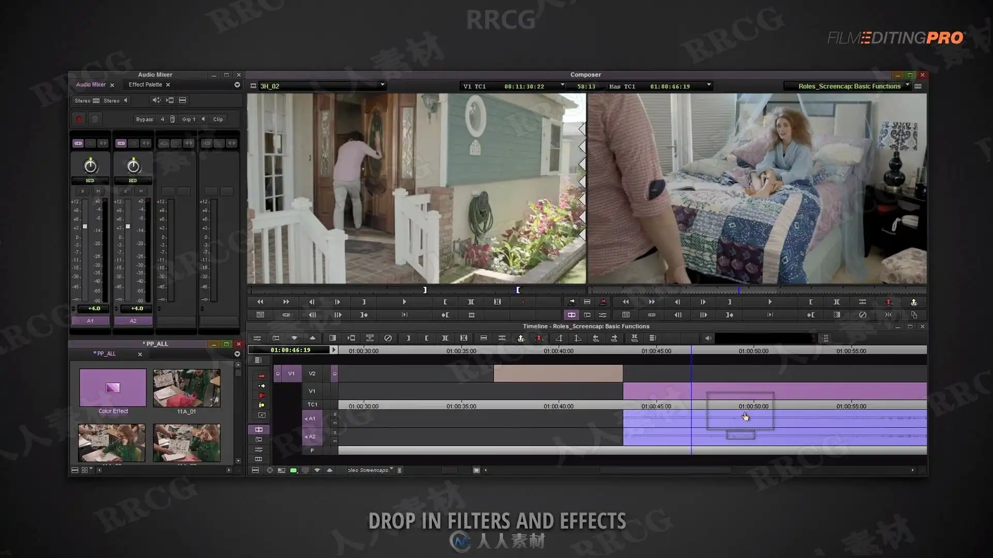Click the red record button in Audio Mixer
Screen dimensions: 993x558
pyautogui.click(x=79, y=119)
